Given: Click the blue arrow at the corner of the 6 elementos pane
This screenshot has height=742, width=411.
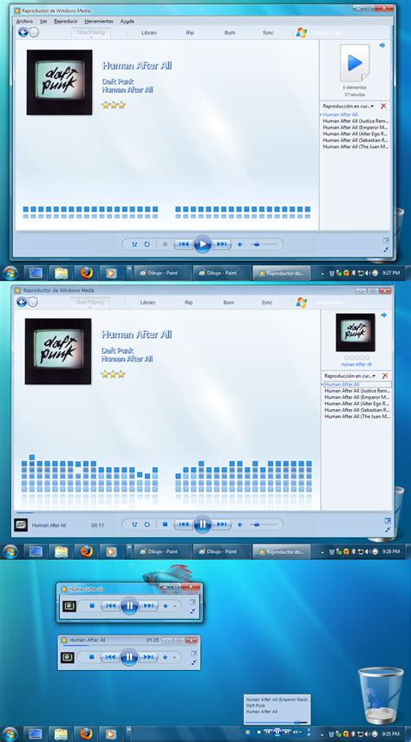Looking at the screenshot, I should click(x=382, y=45).
